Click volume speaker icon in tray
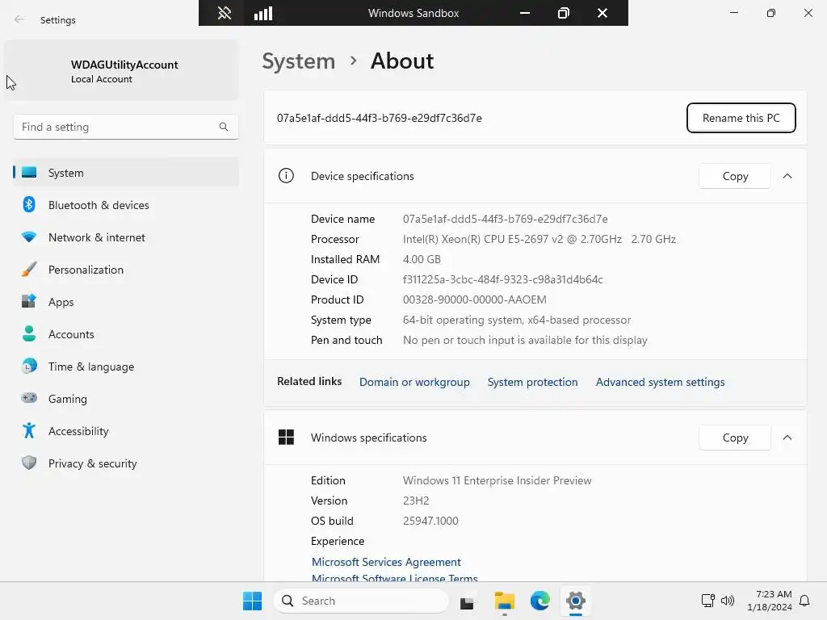The image size is (827, 620). [728, 601]
